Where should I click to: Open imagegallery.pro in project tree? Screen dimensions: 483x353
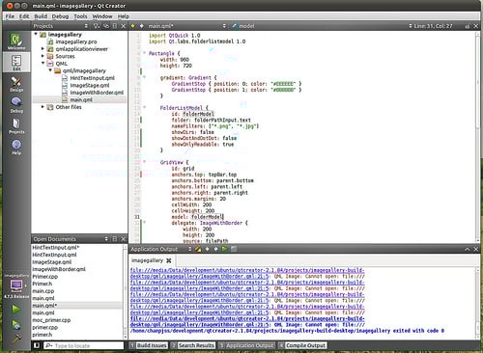[x=76, y=41]
